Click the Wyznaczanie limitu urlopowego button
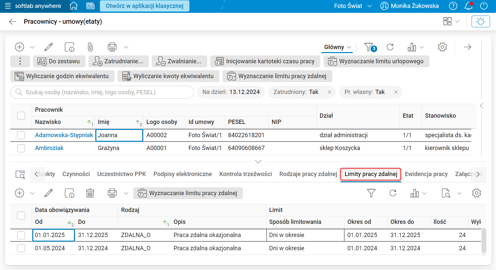This screenshot has width=496, height=270. (x=376, y=61)
